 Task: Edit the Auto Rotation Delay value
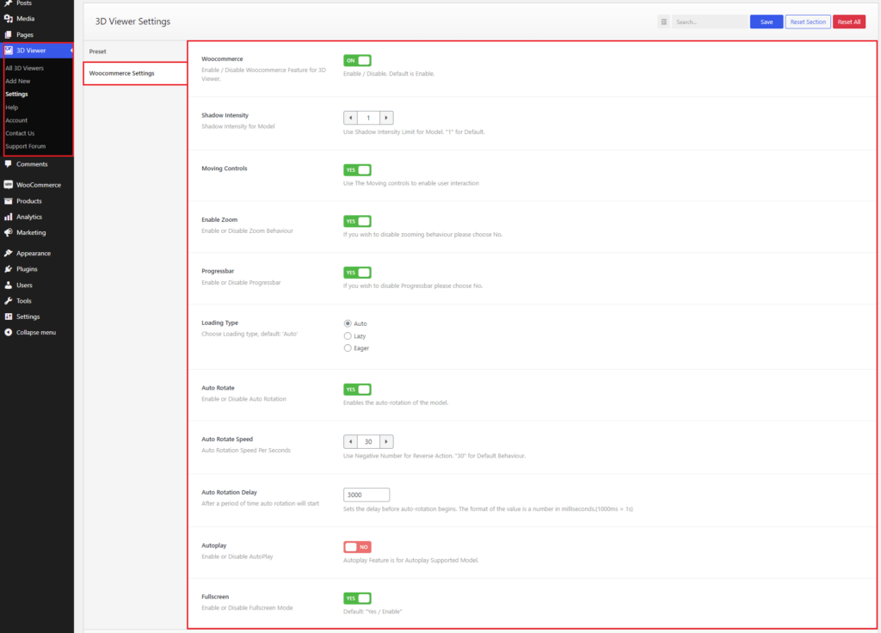(366, 495)
